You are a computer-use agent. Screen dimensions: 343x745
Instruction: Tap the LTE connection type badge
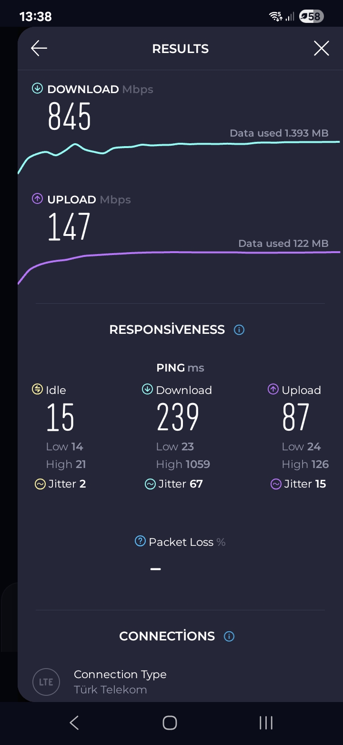tap(46, 682)
